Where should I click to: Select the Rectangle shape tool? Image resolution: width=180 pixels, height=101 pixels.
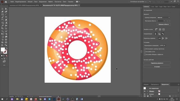click(x=3, y=14)
